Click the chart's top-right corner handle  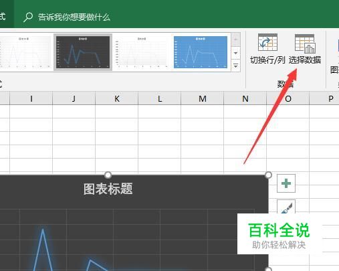tap(268, 175)
